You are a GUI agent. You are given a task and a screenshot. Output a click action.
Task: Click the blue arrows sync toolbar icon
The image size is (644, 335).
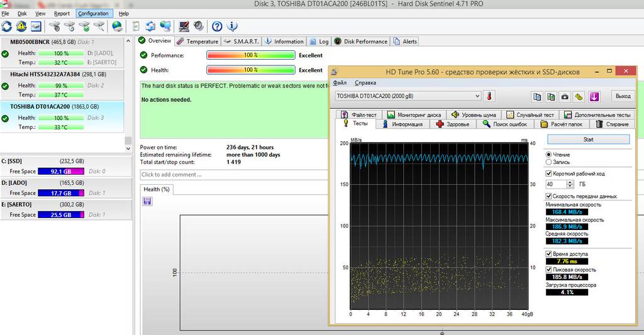pyautogui.click(x=150, y=26)
